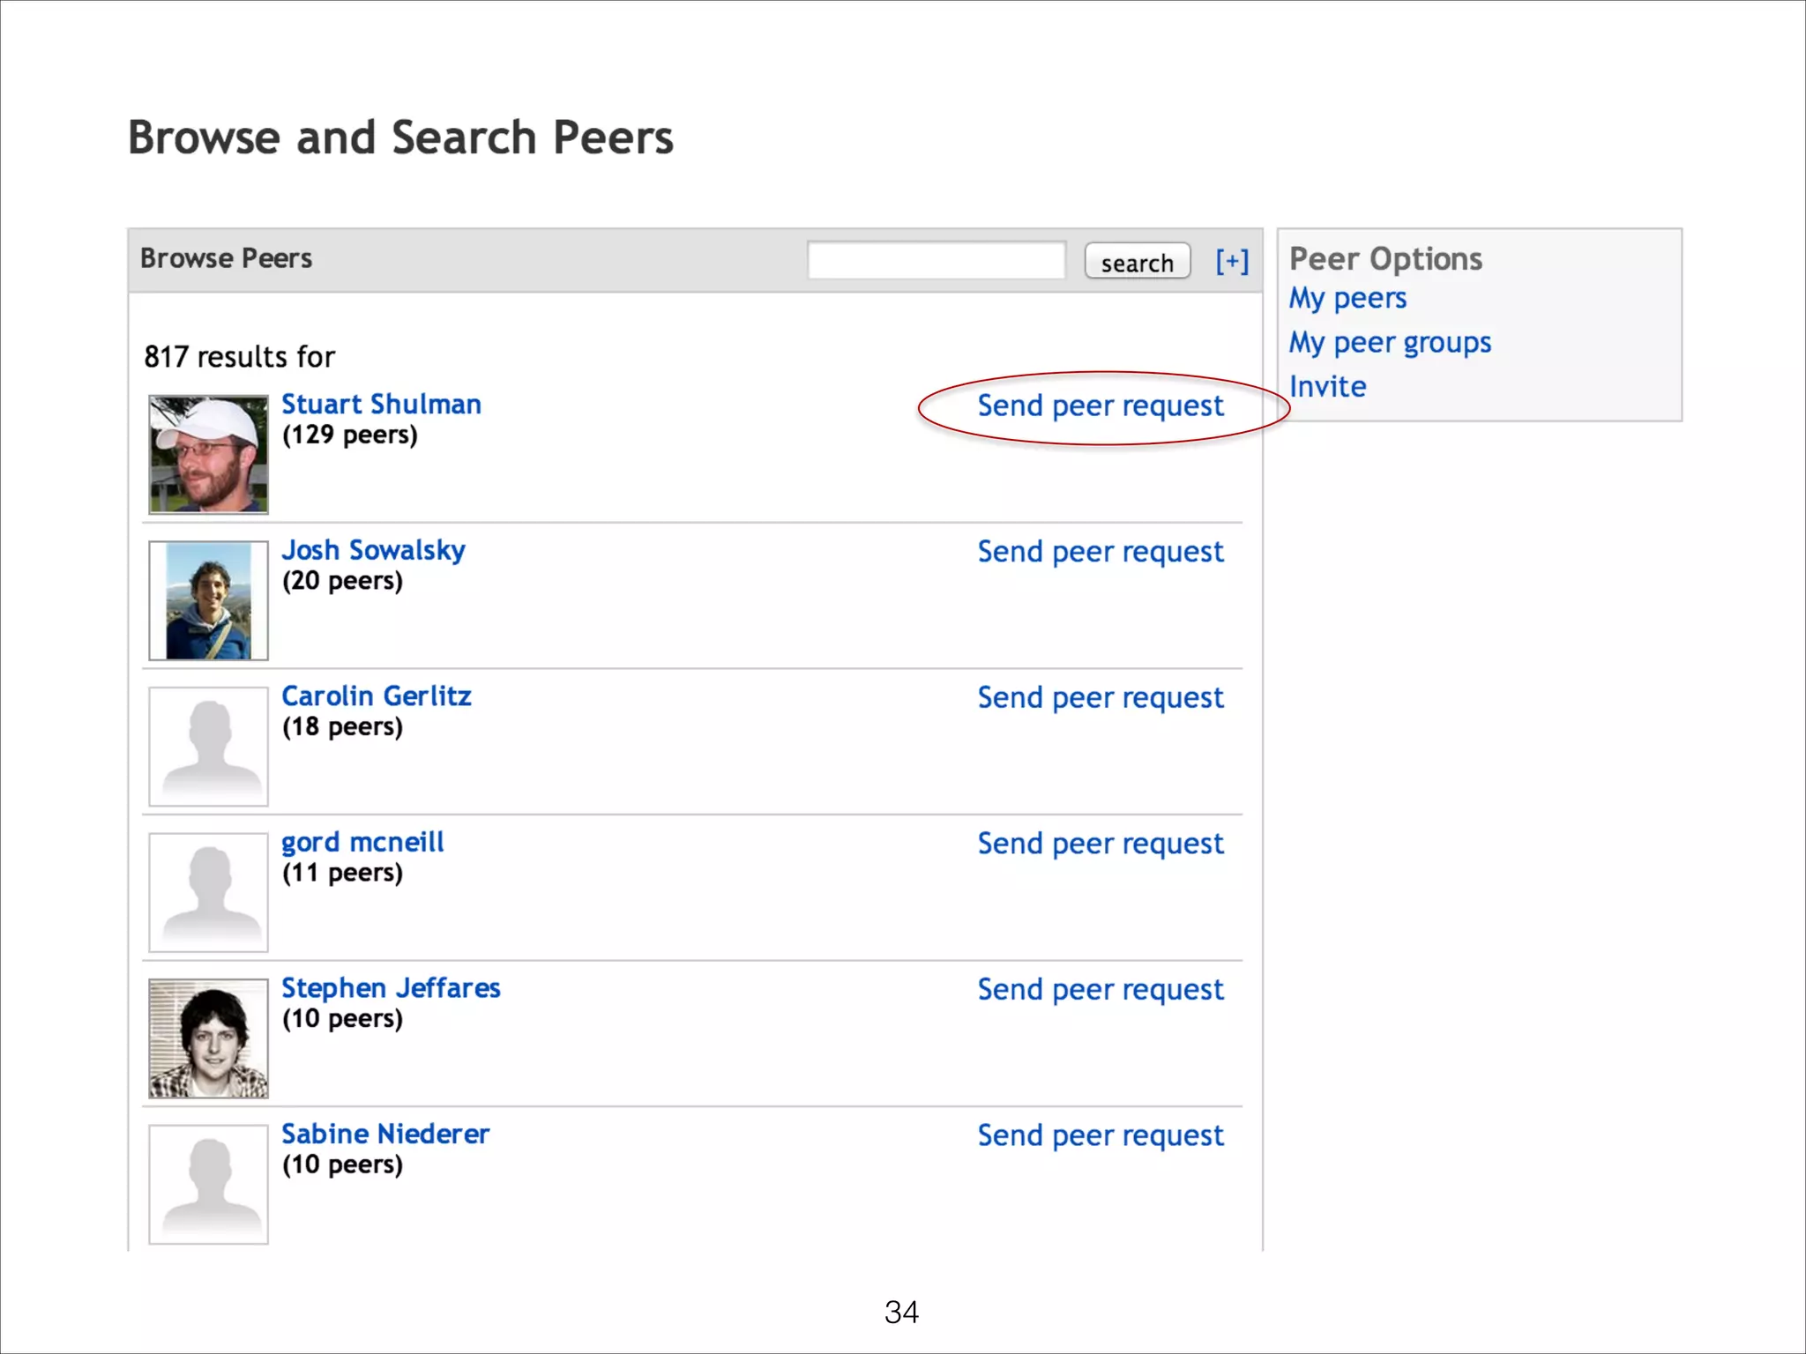Screen dimensions: 1806x1354
Task: Click Sabine Niederer's placeholder avatar
Action: pyautogui.click(x=208, y=1184)
